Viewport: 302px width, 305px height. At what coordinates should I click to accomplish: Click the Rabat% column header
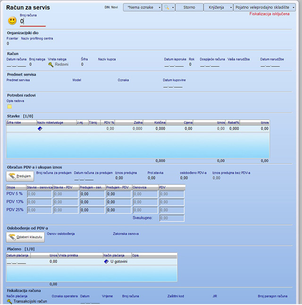click(x=233, y=123)
